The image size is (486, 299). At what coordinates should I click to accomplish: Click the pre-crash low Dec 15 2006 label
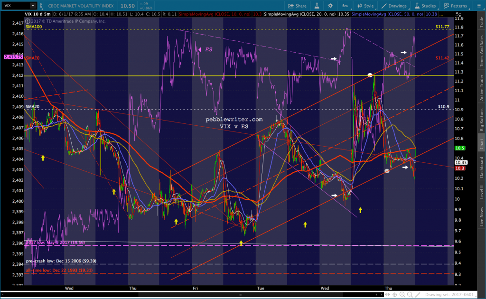tap(61, 261)
